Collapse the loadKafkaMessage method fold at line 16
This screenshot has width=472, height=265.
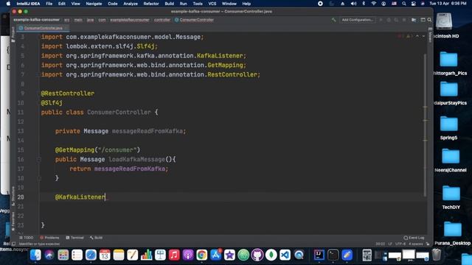coord(39,159)
